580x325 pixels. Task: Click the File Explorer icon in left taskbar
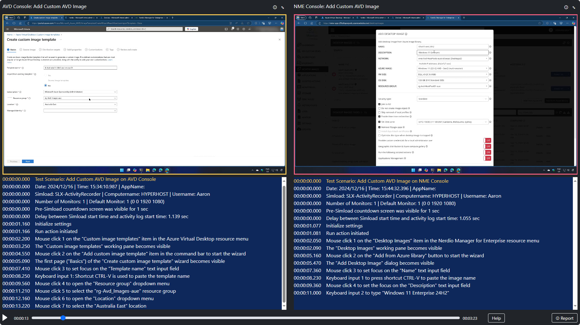[x=148, y=170]
